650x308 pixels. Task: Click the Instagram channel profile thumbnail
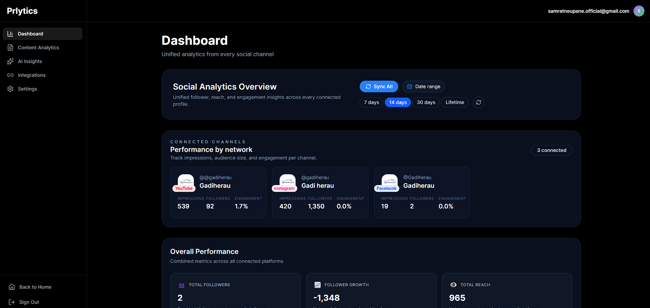pos(287,181)
